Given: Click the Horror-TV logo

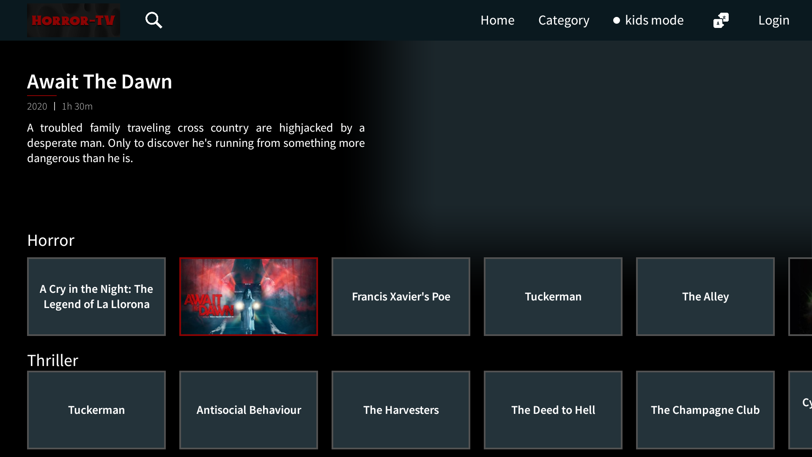Looking at the screenshot, I should coord(73,20).
